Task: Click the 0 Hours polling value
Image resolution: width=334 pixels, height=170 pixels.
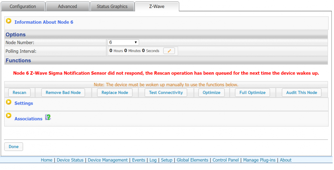Action: (x=116, y=51)
